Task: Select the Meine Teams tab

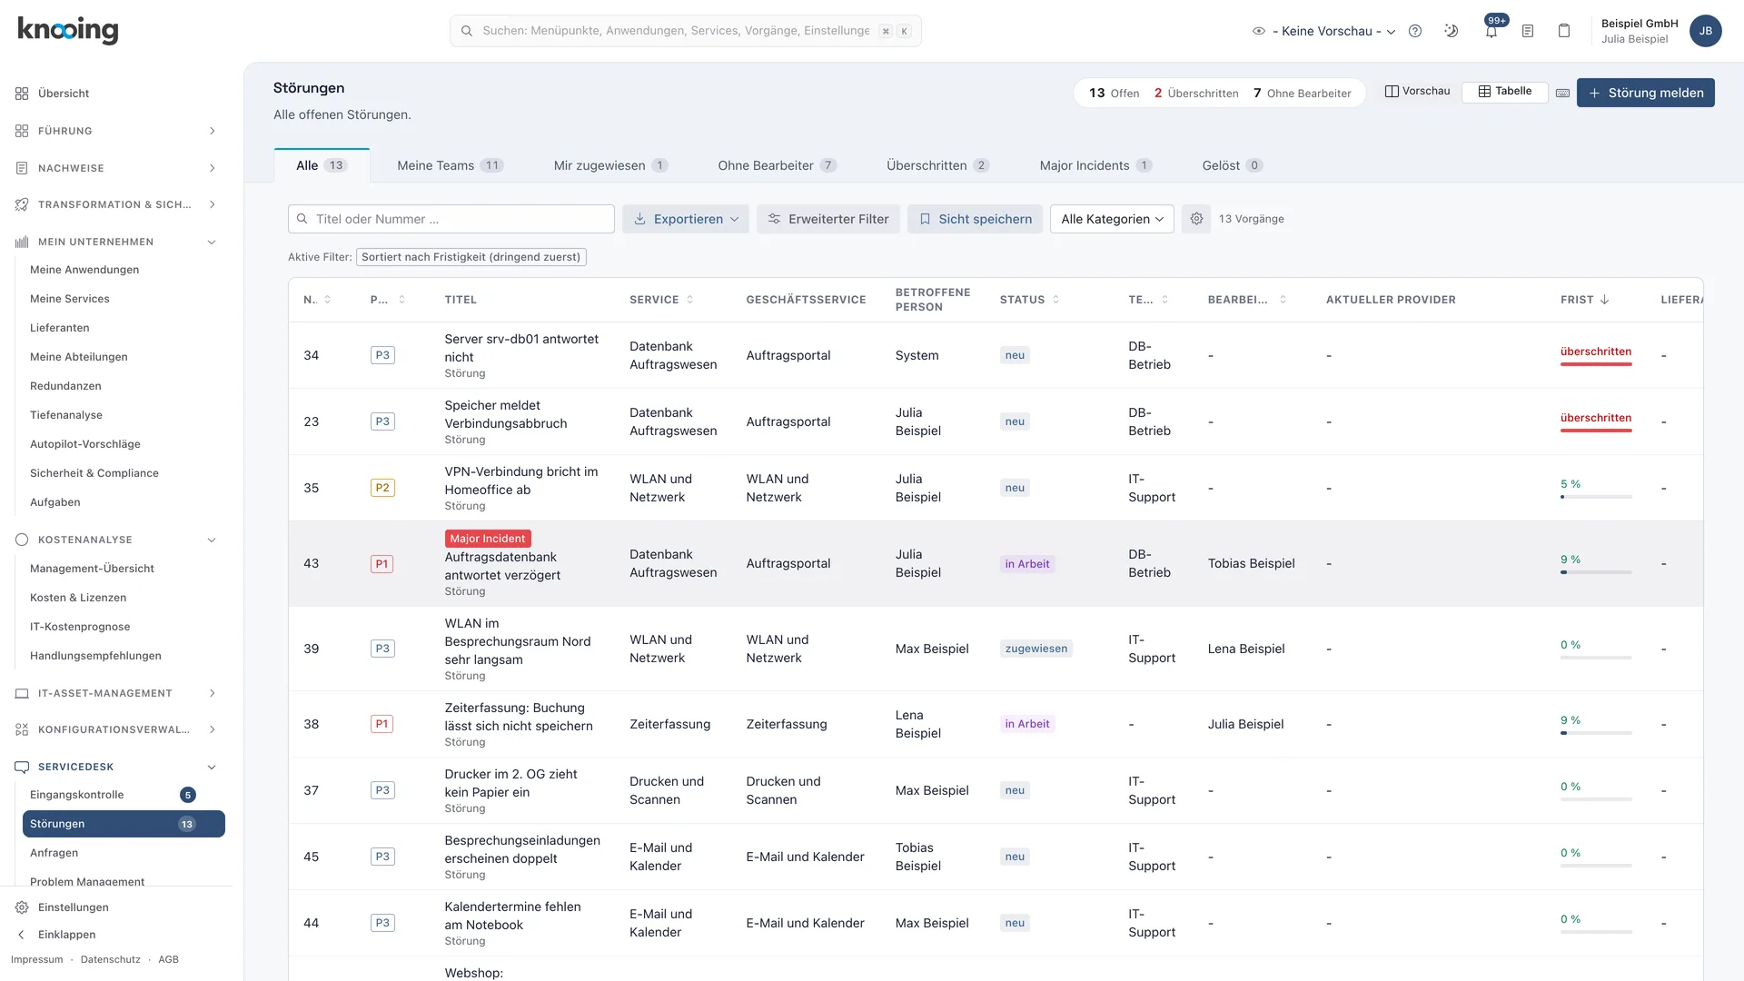Action: 451,165
